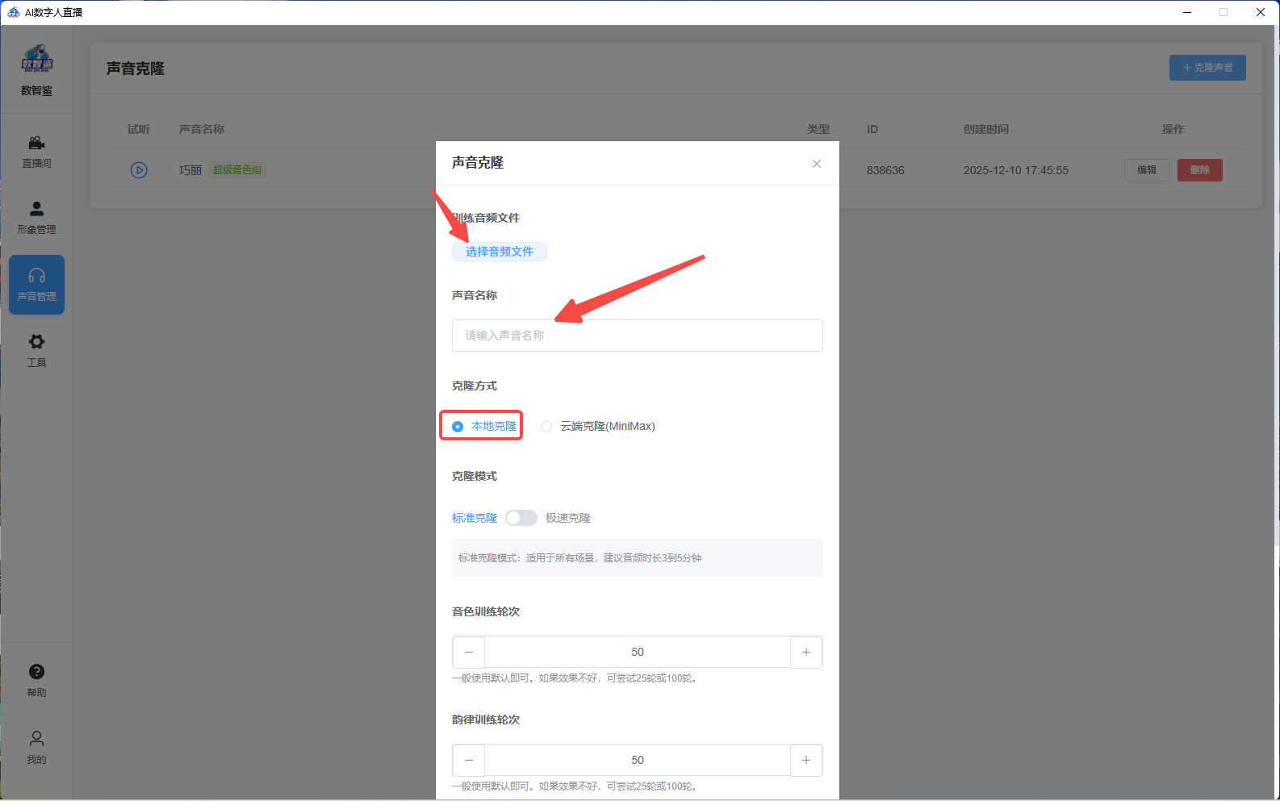The width and height of the screenshot is (1280, 801).
Task: Close the 声音克隆 dialog with X
Action: pos(817,164)
